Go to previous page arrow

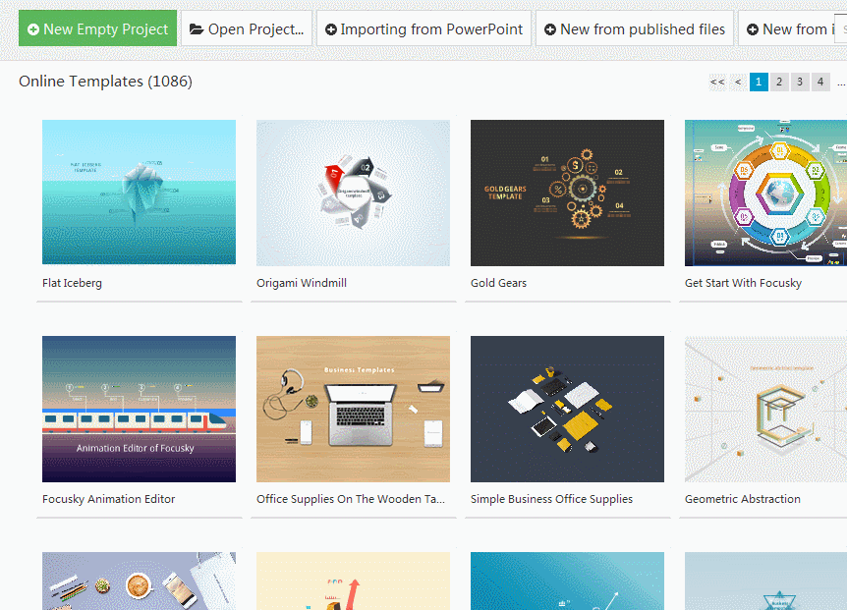[738, 83]
